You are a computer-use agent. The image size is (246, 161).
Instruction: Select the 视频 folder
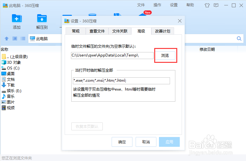point(8,108)
